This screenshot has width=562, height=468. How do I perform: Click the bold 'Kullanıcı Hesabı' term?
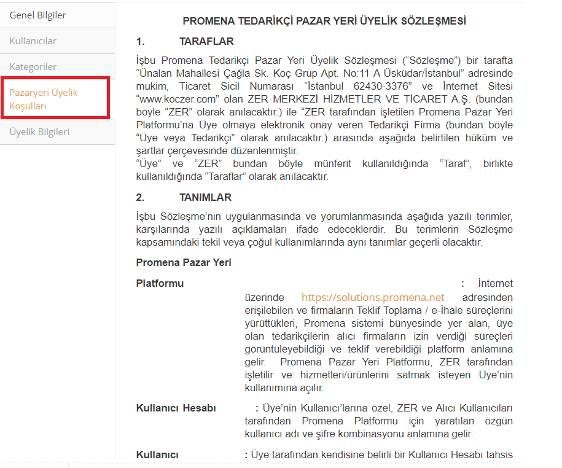176,408
